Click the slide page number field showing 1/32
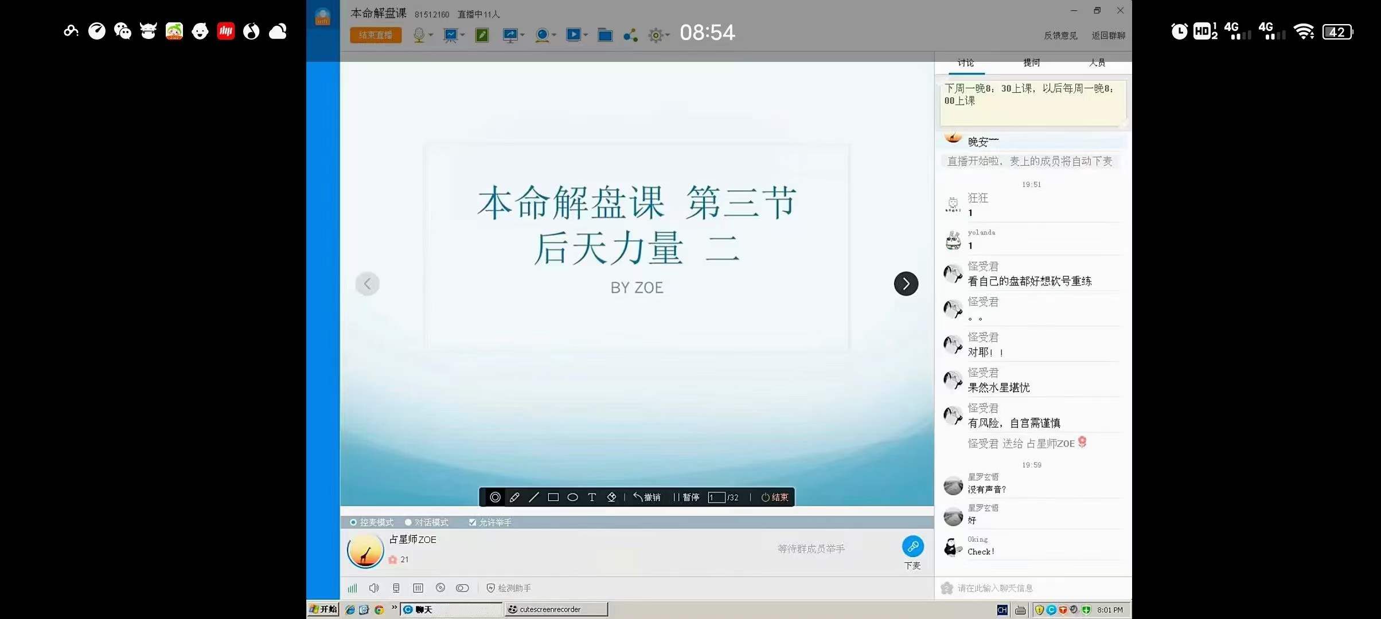This screenshot has height=619, width=1381. (x=718, y=497)
